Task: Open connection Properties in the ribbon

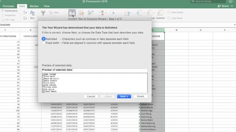Action: (8, 15)
